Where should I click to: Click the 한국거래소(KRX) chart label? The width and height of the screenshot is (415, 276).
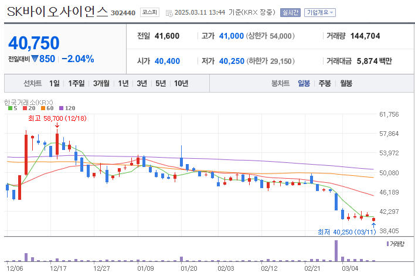29,102
